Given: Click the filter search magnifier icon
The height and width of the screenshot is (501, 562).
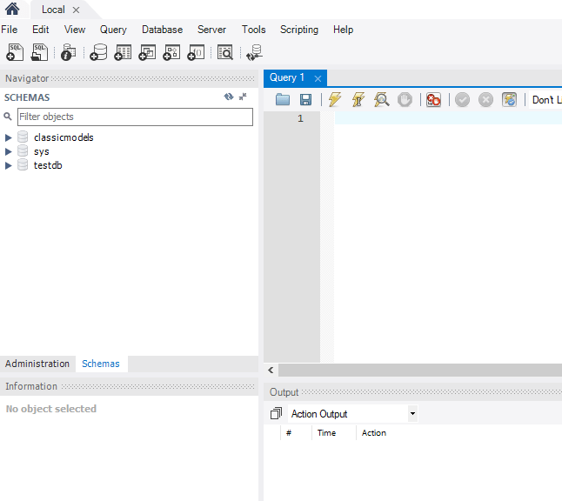Looking at the screenshot, I should [x=8, y=117].
